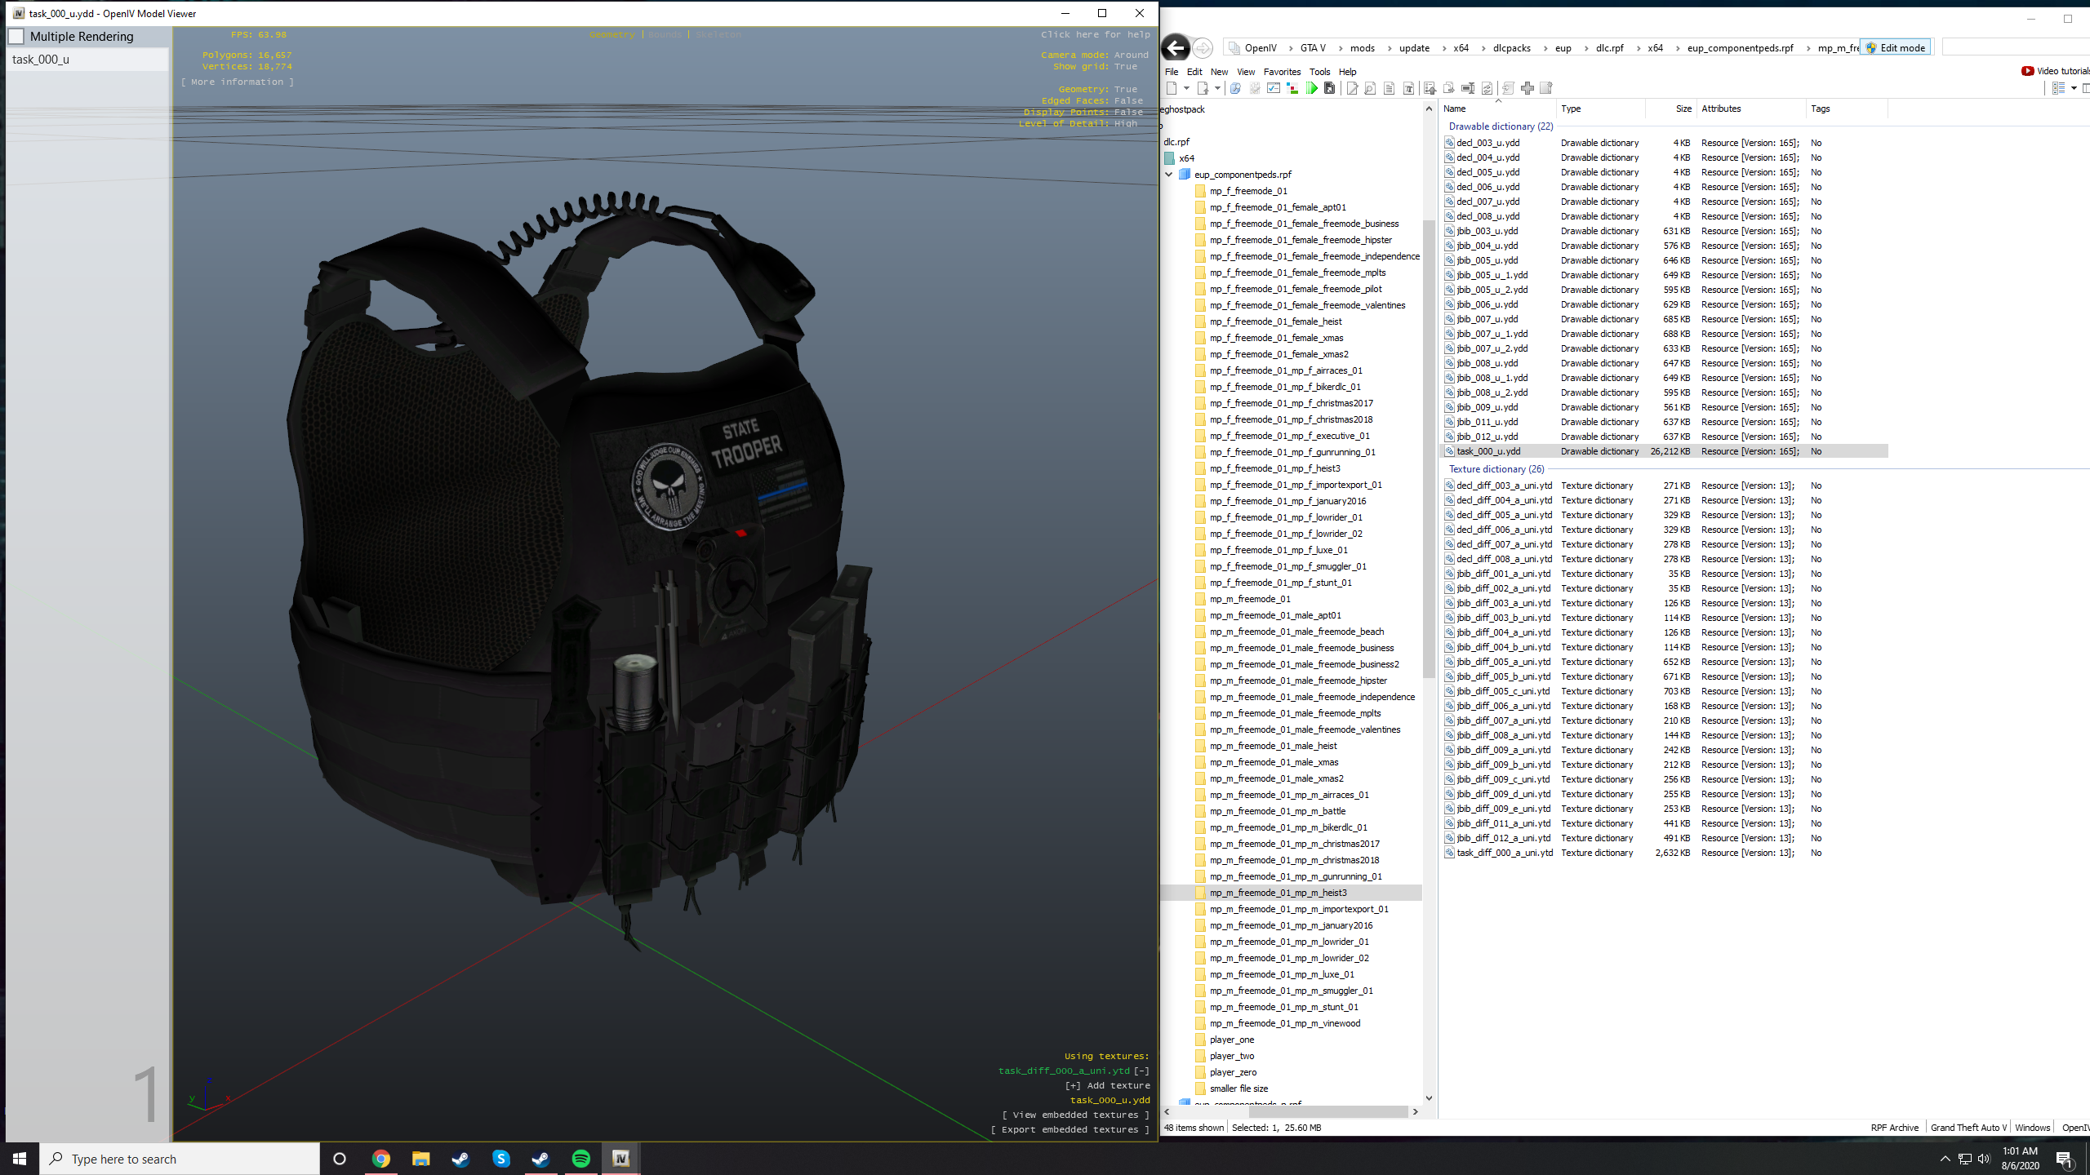Click the plus add toolbar icon
The image size is (2090, 1175).
tap(1527, 88)
